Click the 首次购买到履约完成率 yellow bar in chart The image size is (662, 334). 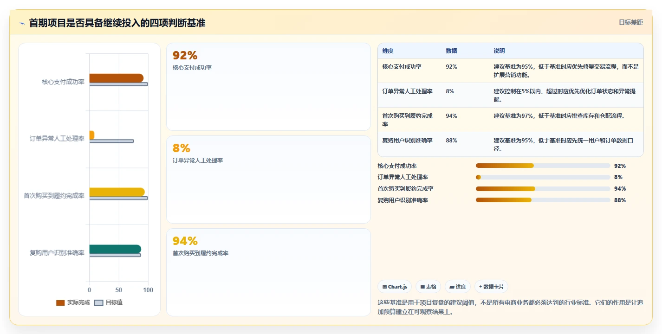tap(117, 192)
